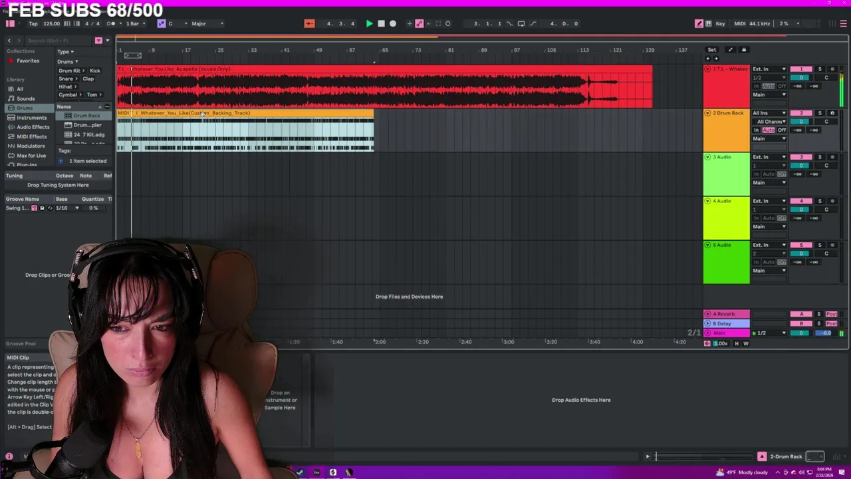
Task: Solo track 1 with S button
Action: 820,69
